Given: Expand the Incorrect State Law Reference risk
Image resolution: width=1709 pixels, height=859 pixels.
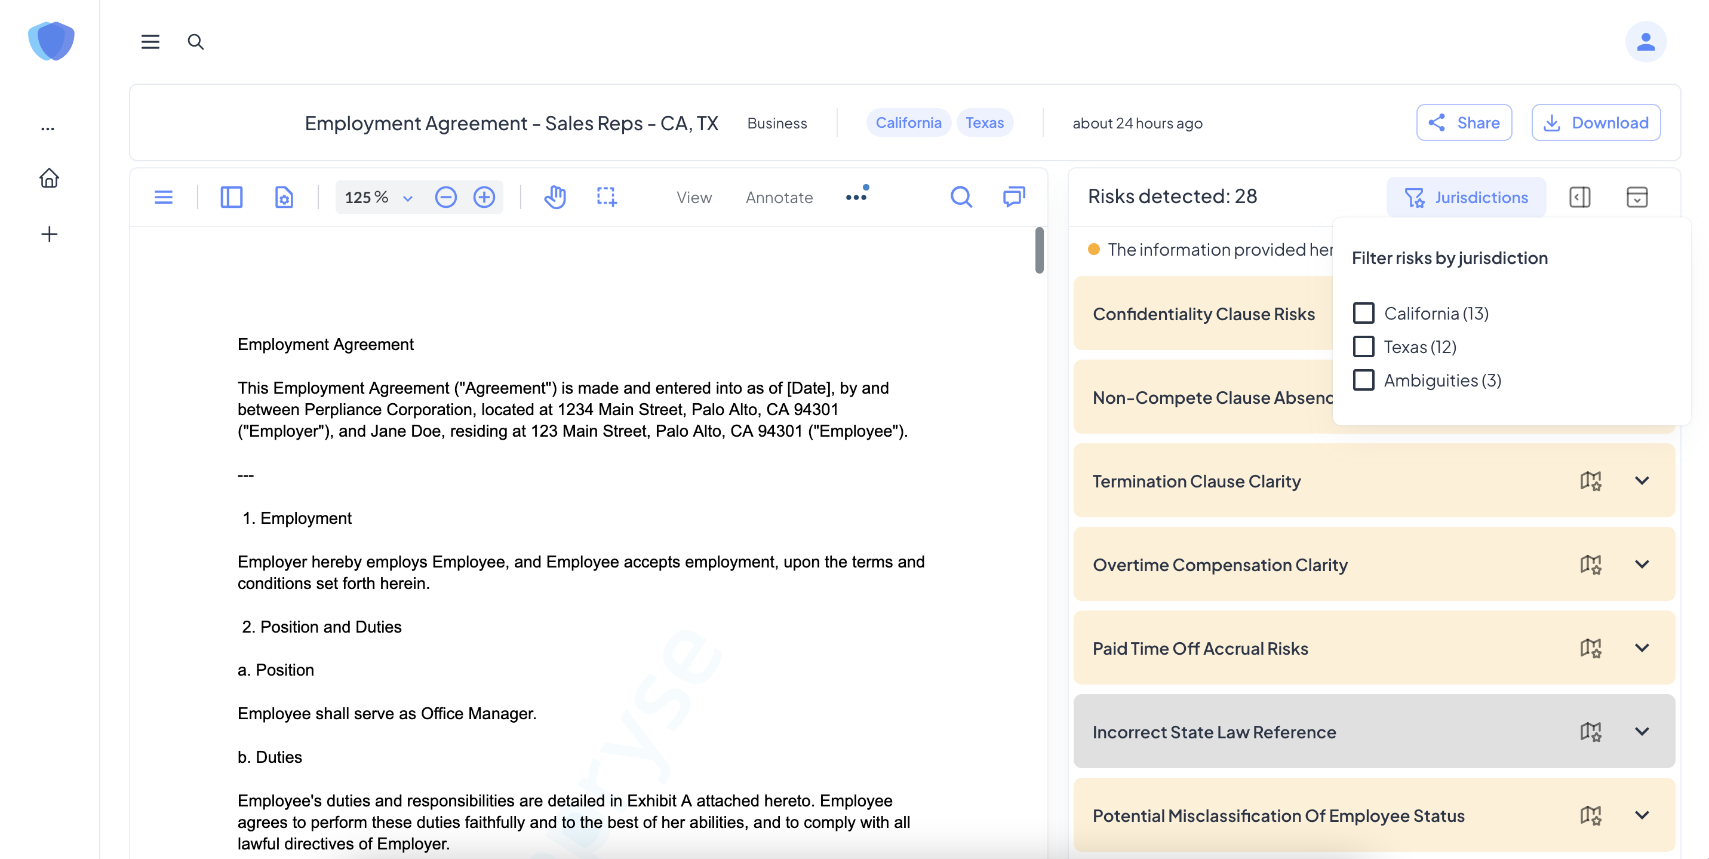Looking at the screenshot, I should (1642, 732).
